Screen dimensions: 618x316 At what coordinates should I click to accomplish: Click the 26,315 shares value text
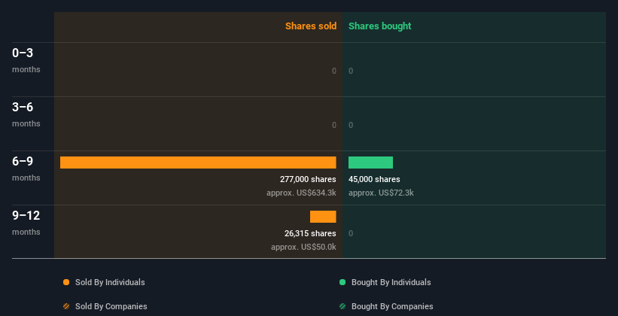click(x=310, y=233)
